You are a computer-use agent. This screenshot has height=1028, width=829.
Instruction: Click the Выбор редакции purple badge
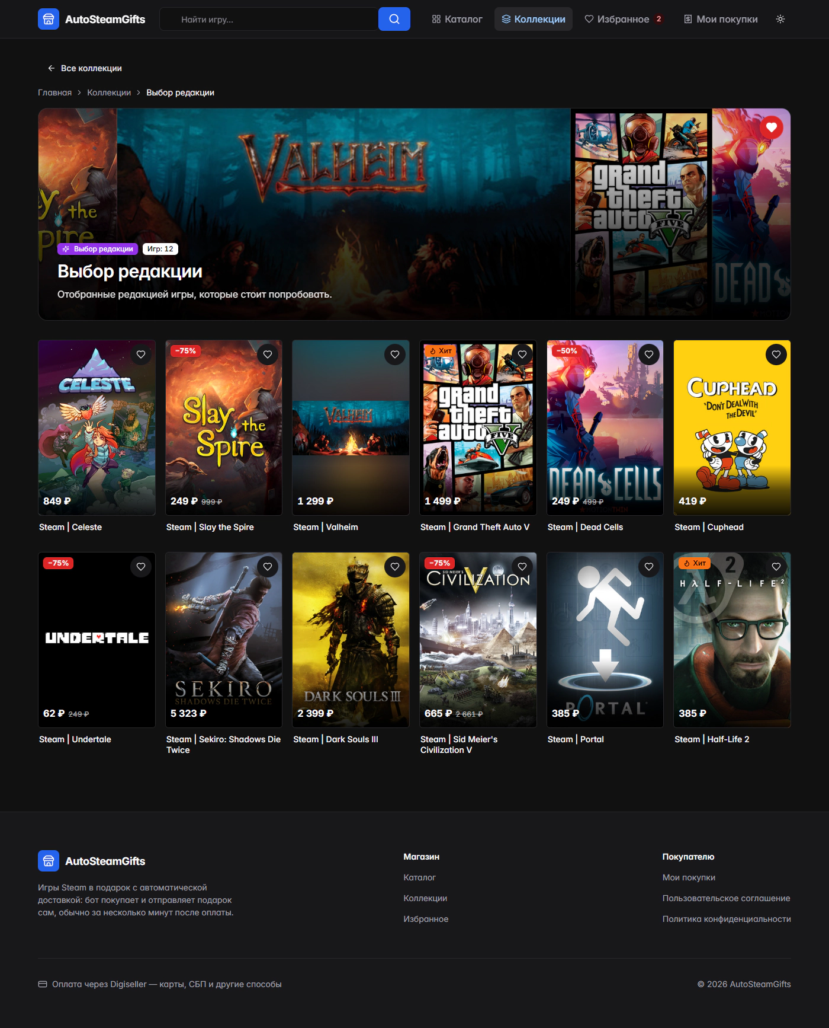click(98, 249)
